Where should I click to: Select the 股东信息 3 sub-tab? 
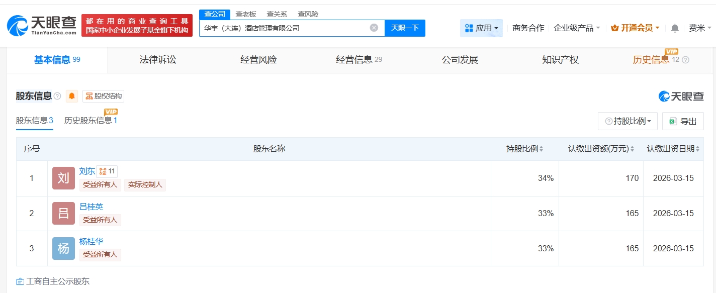[35, 121]
